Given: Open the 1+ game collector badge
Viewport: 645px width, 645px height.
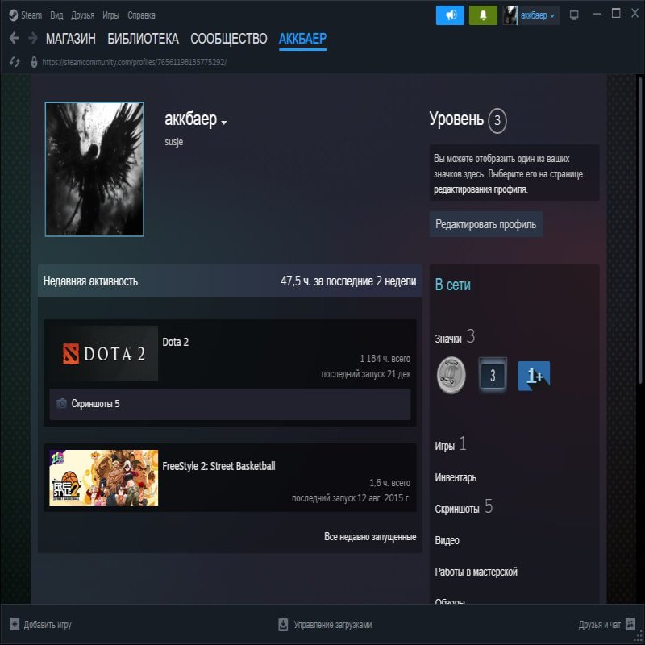Looking at the screenshot, I should click(x=533, y=376).
